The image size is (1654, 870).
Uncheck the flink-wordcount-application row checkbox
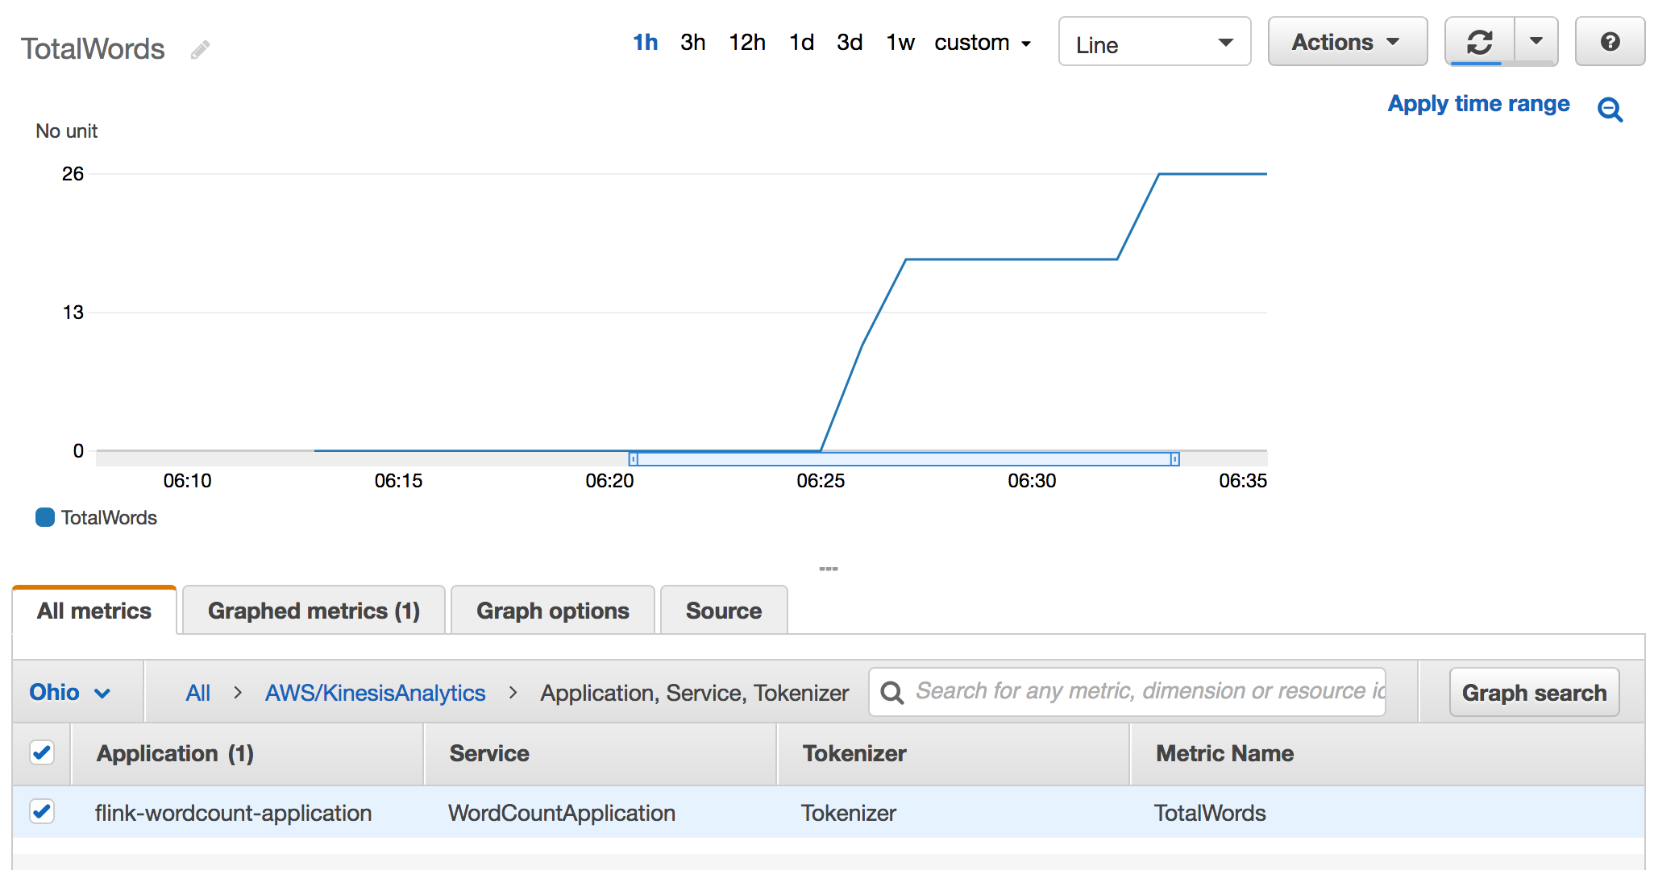(42, 812)
